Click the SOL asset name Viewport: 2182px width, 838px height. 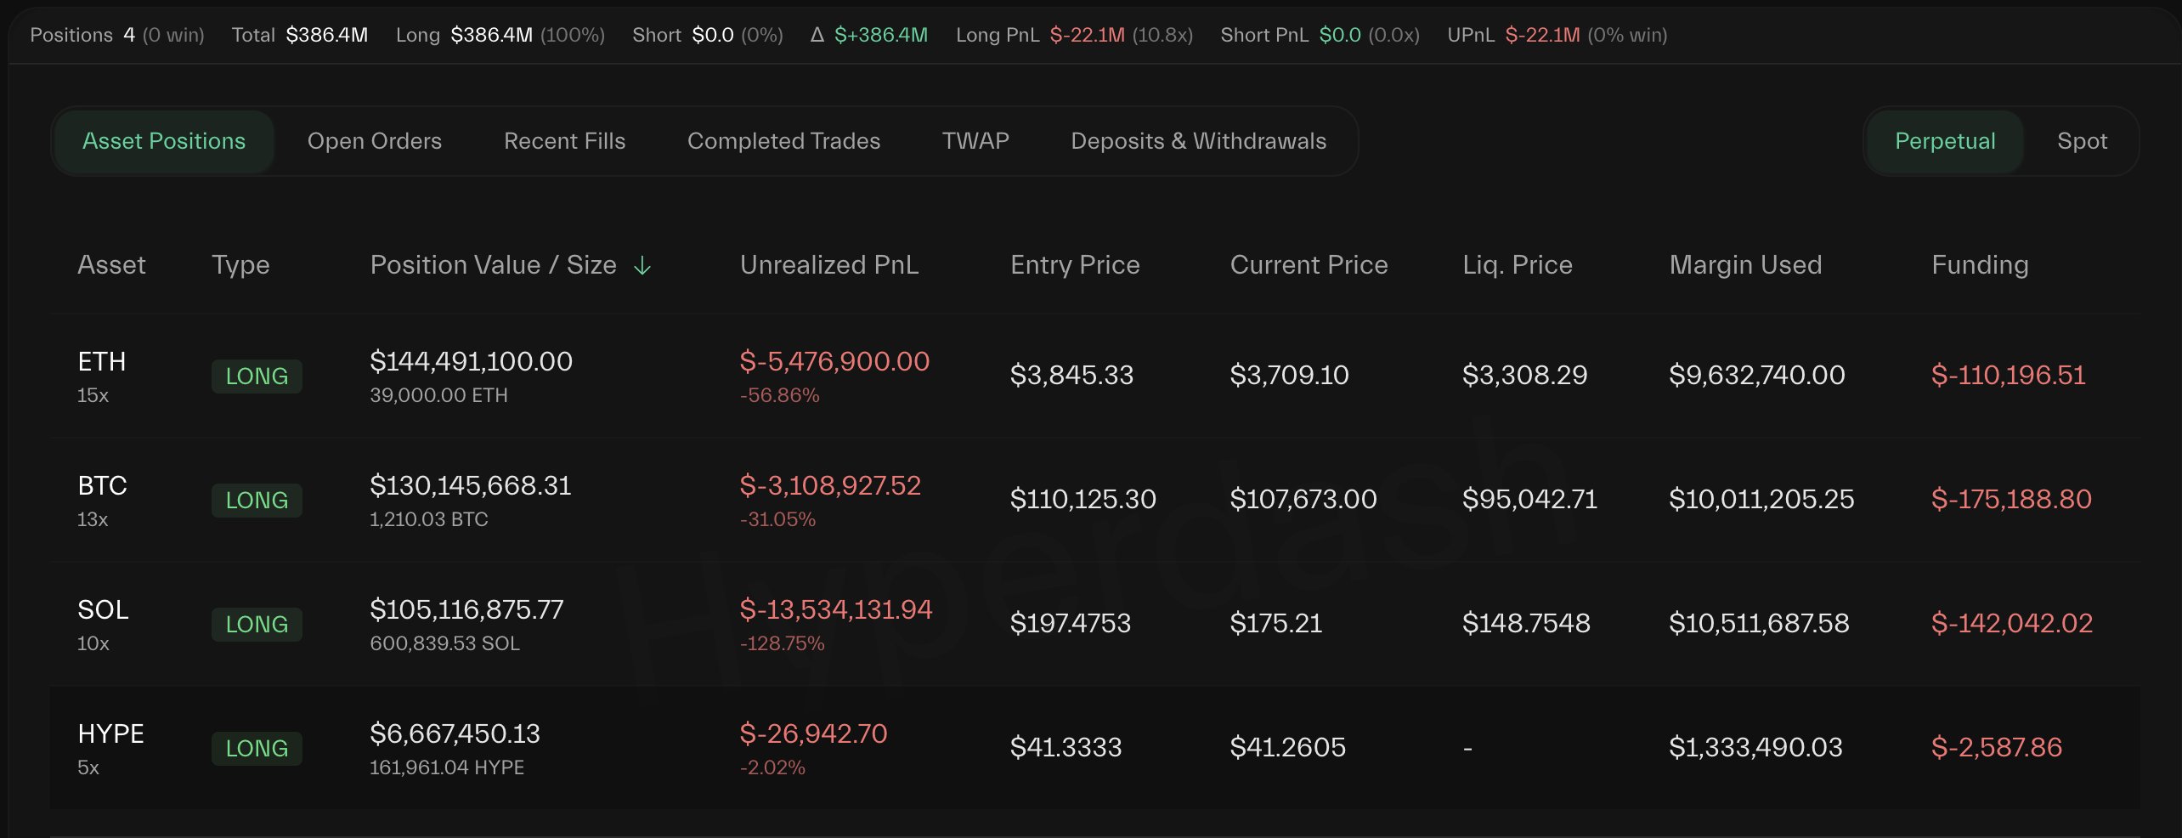103,610
